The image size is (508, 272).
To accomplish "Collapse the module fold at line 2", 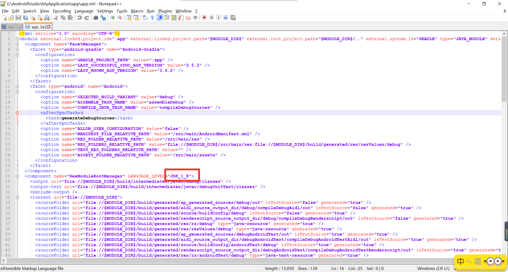I will pos(17,39).
